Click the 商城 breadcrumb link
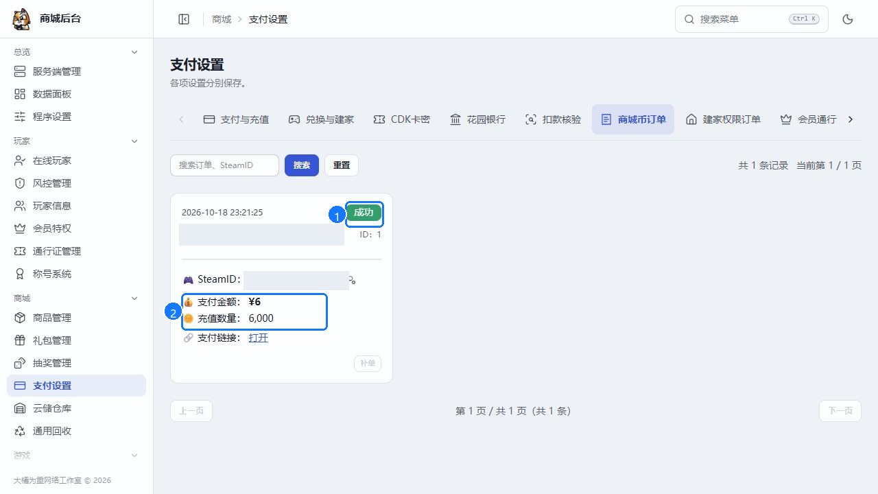The image size is (878, 494). [x=222, y=19]
